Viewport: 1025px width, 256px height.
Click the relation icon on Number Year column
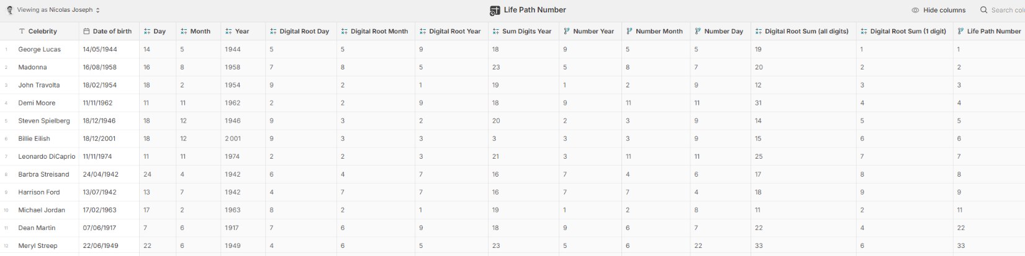pos(566,31)
